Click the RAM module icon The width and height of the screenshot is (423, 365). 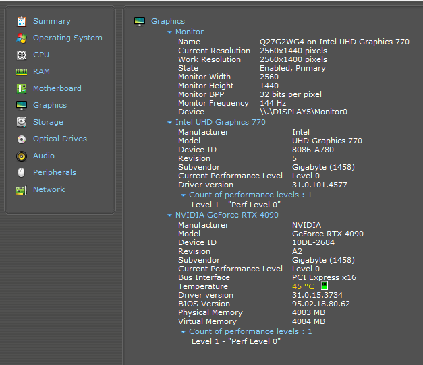pos(22,72)
